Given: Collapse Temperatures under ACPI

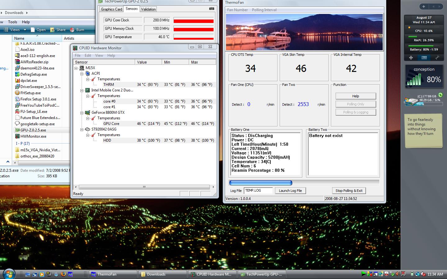Looking at the screenshot, I should [88, 79].
